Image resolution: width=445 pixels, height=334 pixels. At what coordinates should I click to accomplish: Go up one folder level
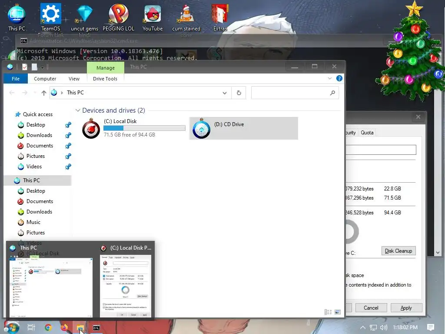(x=44, y=93)
